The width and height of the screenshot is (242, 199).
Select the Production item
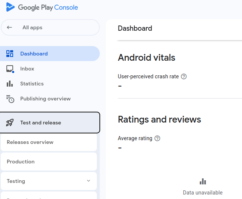(21, 162)
